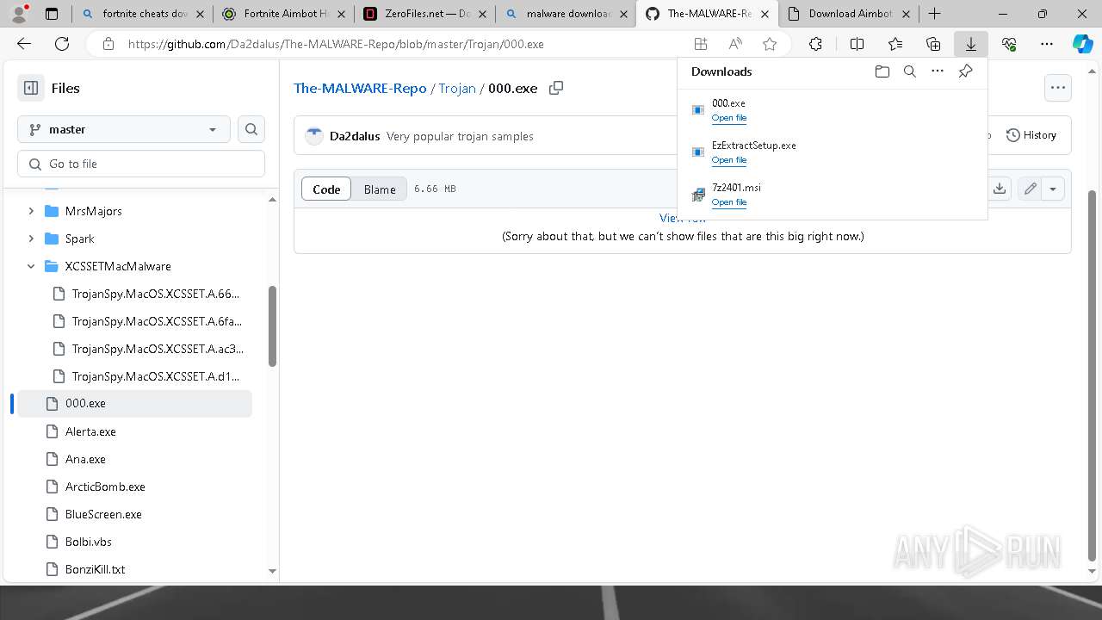This screenshot has height=620, width=1102.
Task: Launch Copilot from the toolbar icon
Action: (1082, 44)
